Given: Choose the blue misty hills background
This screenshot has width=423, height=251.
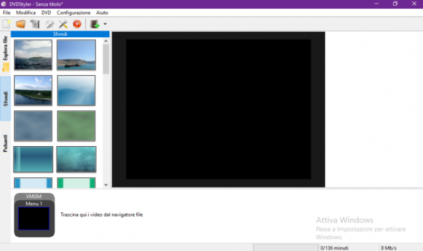Looking at the screenshot, I should [76, 90].
